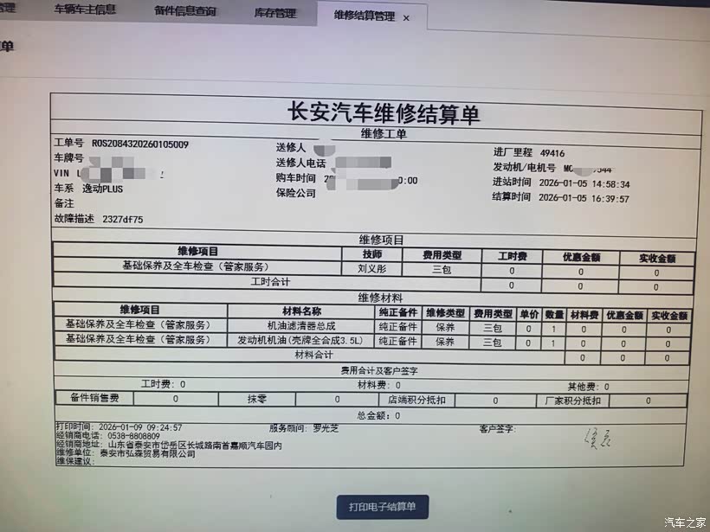Click the customer signature beside 客户签字

(x=597, y=439)
